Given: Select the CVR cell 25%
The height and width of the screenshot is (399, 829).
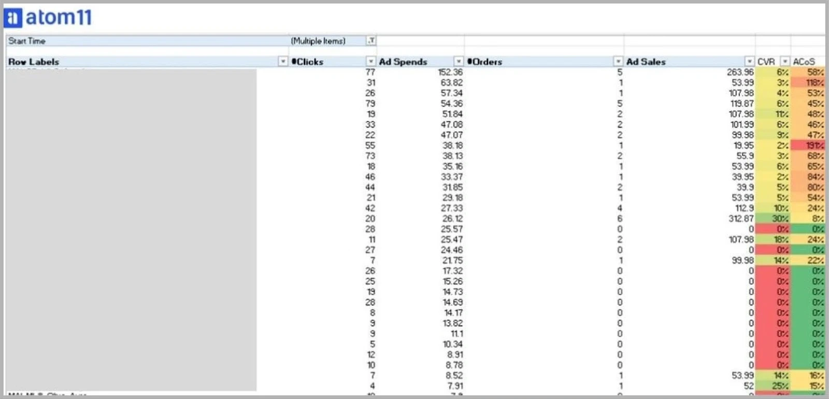Looking at the screenshot, I should click(x=773, y=386).
